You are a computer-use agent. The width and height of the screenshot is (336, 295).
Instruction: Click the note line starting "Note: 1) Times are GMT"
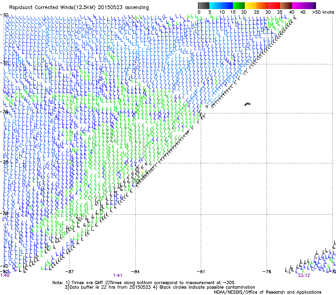143,283
